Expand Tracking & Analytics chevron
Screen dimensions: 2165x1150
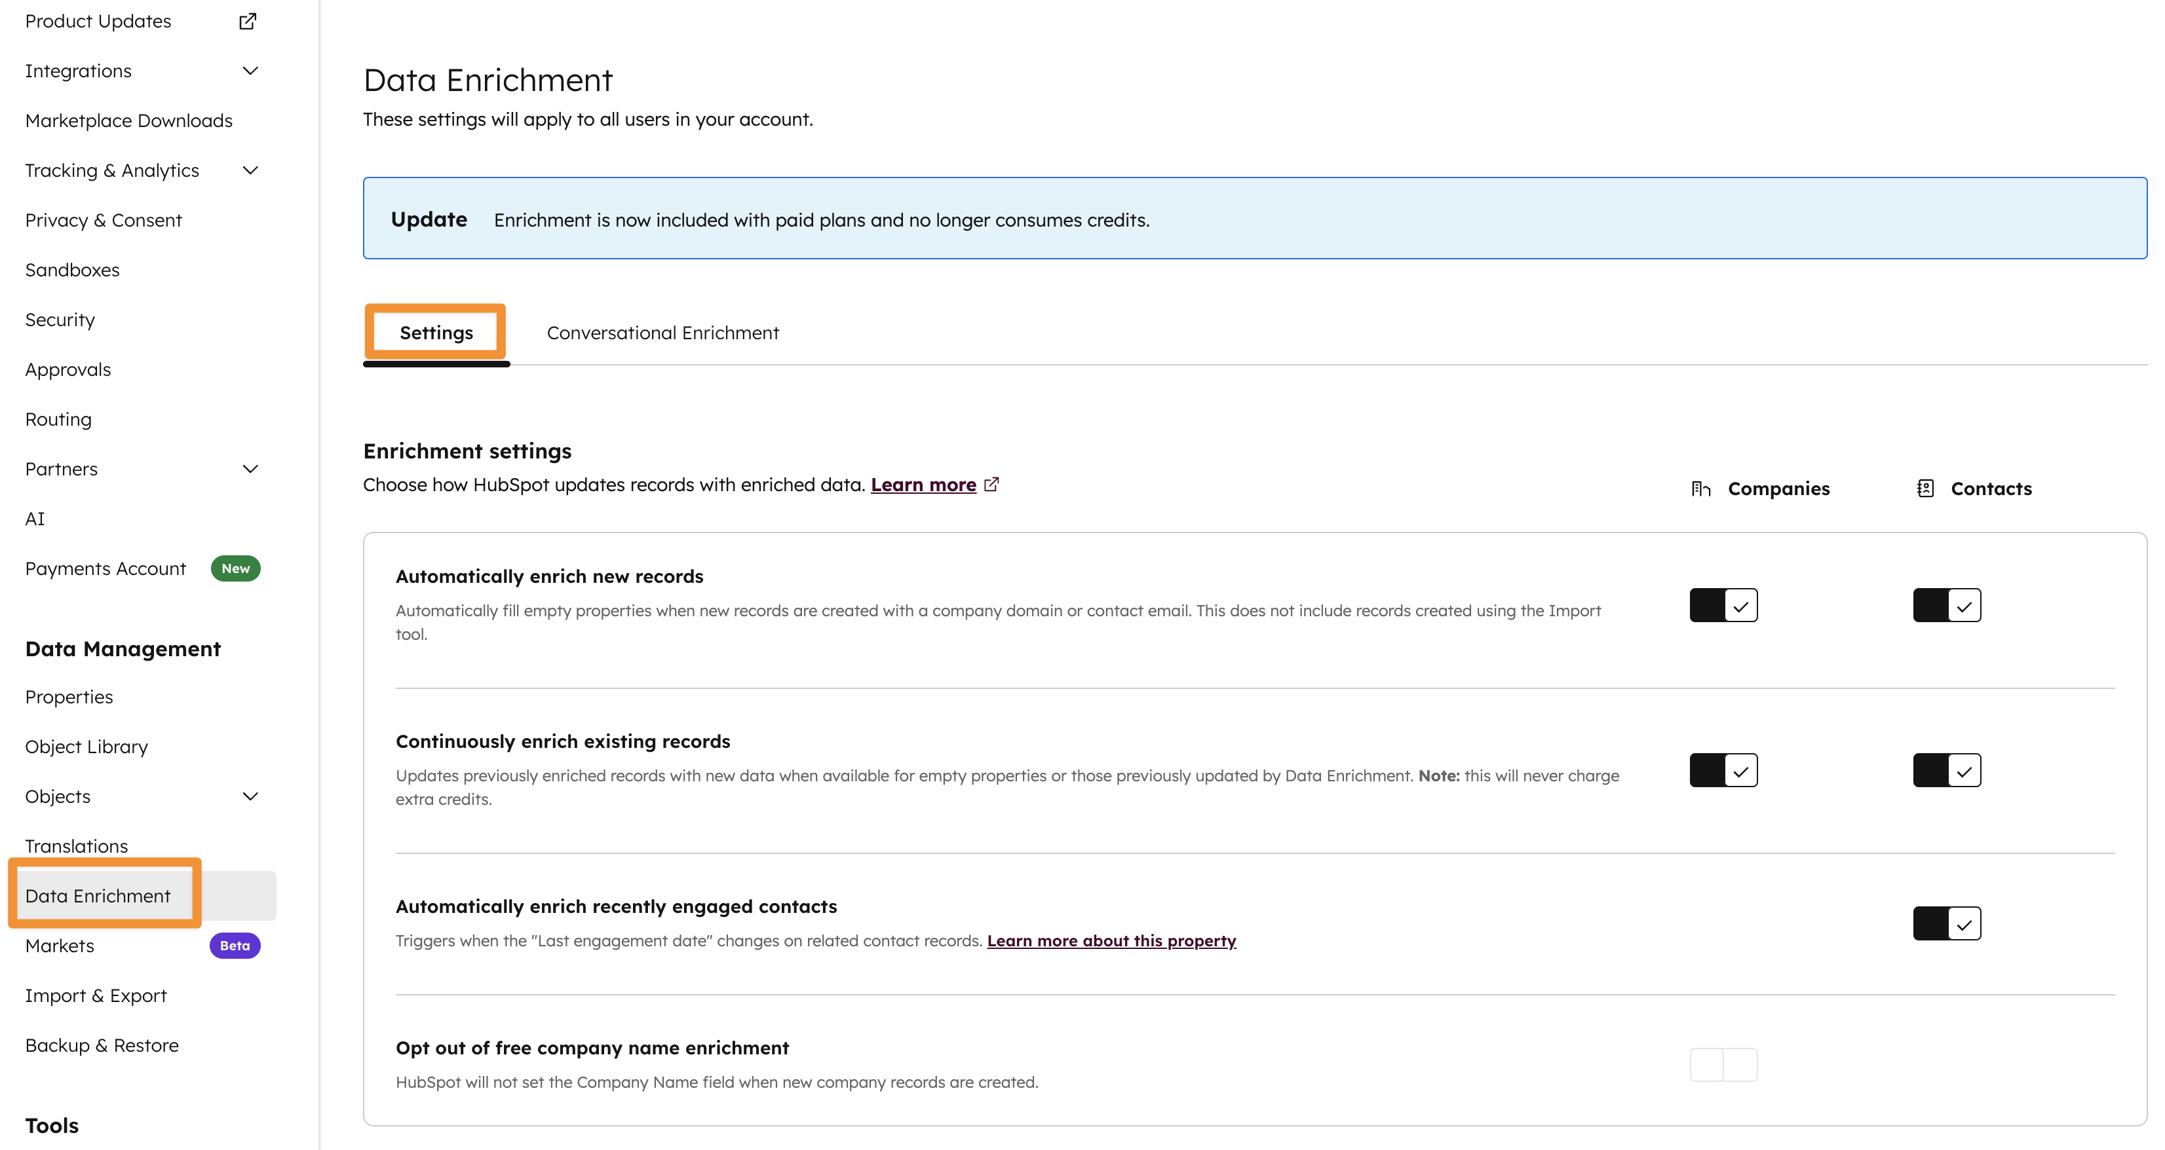(250, 170)
